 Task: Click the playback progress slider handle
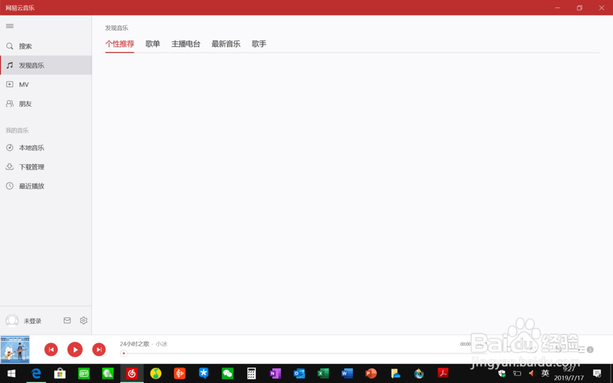pyautogui.click(x=124, y=354)
